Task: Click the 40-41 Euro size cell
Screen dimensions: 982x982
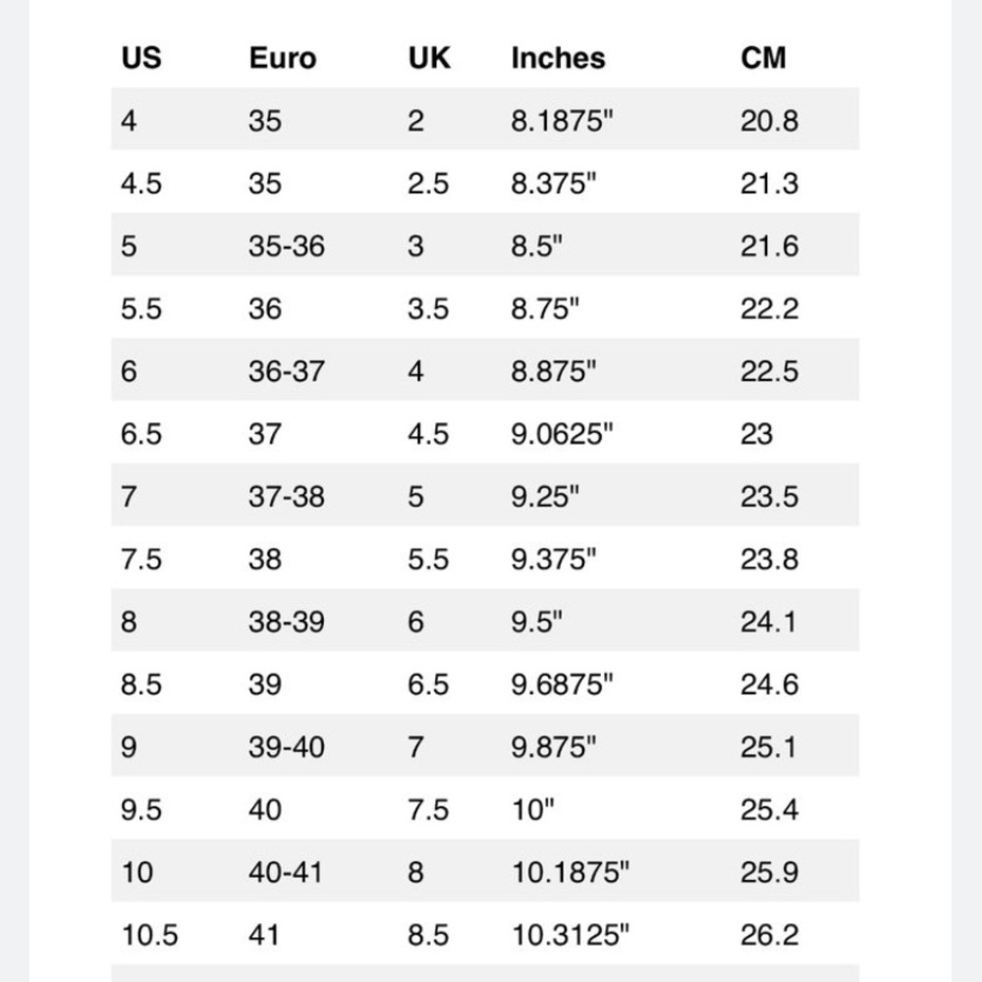Action: pos(285,872)
